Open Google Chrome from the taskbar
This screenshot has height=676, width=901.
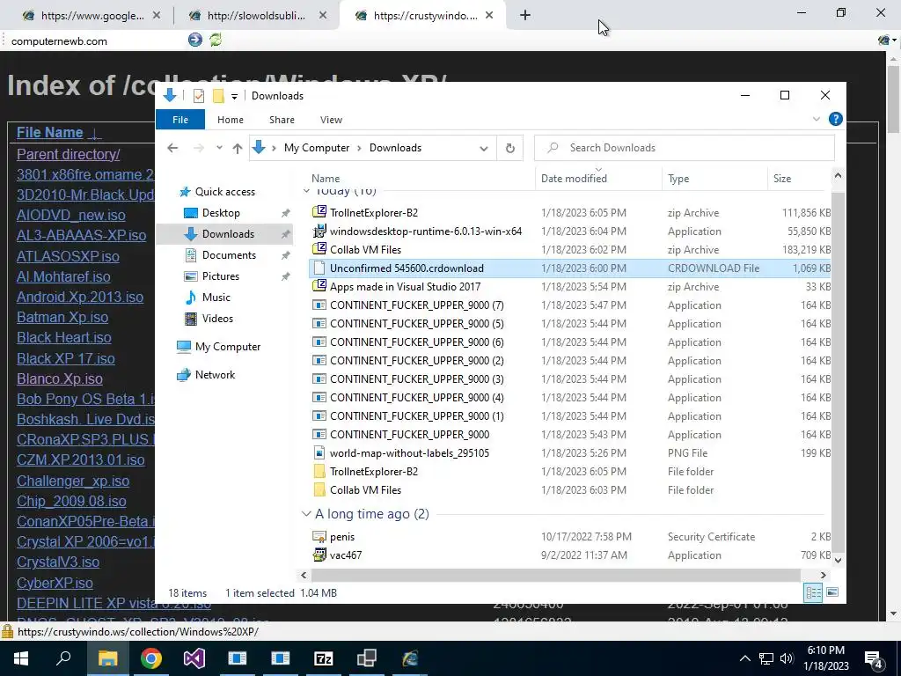tap(151, 658)
